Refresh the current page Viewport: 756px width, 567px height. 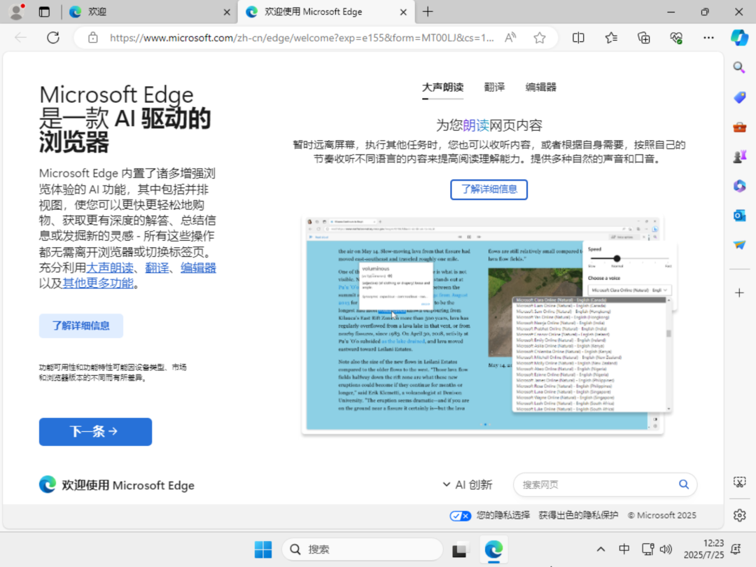[53, 38]
